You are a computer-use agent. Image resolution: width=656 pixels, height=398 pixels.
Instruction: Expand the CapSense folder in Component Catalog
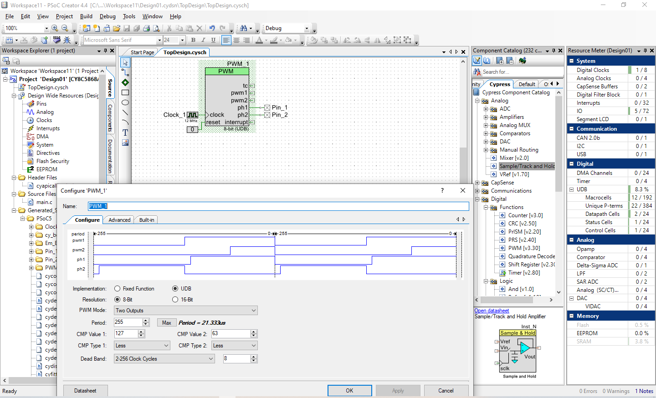477,183
